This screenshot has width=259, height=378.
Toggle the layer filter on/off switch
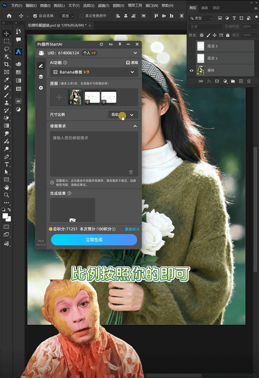256,18
